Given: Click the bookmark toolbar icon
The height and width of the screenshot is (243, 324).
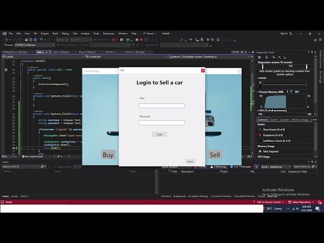Looking at the screenshot, I should pos(218,40).
